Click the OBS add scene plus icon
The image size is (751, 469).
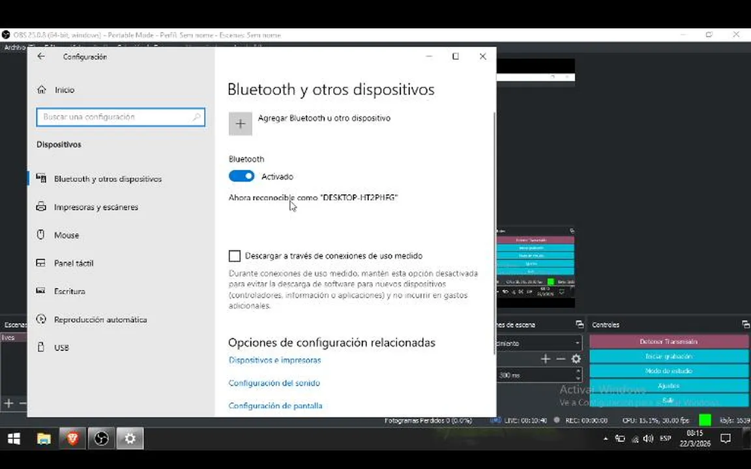(x=8, y=403)
